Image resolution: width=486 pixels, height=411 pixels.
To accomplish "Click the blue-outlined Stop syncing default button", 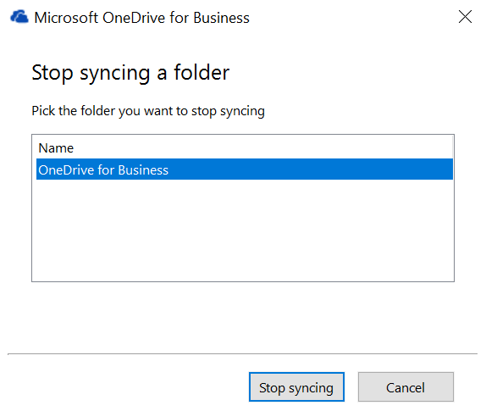I will (x=296, y=386).
